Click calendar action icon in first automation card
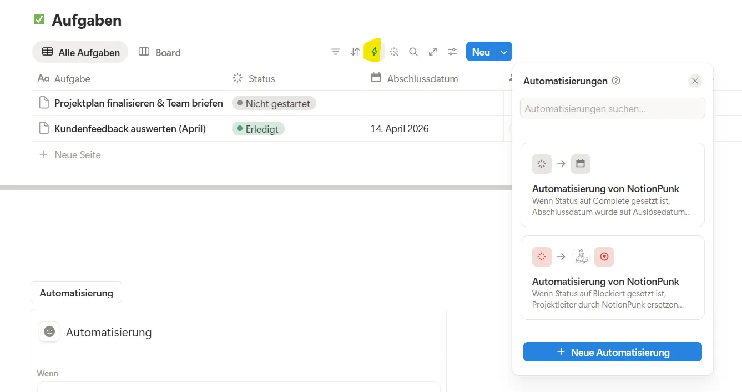Image resolution: width=742 pixels, height=392 pixels. coord(581,164)
